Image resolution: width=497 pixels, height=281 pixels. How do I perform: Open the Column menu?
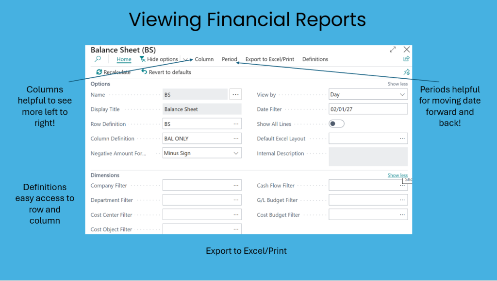[x=204, y=59]
